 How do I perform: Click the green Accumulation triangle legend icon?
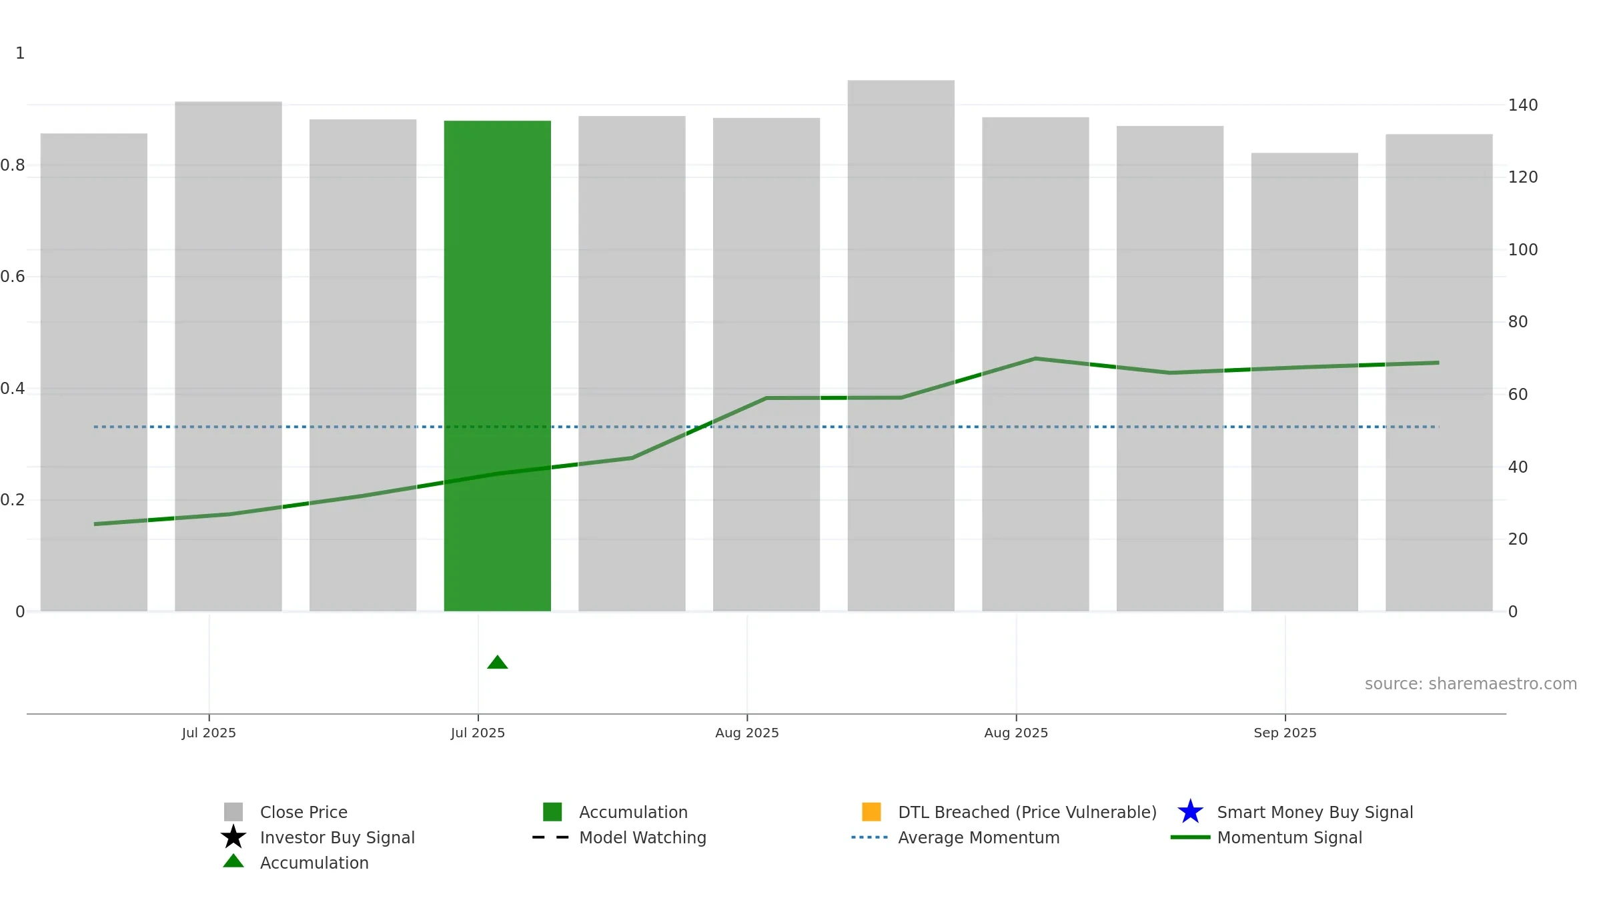click(233, 861)
